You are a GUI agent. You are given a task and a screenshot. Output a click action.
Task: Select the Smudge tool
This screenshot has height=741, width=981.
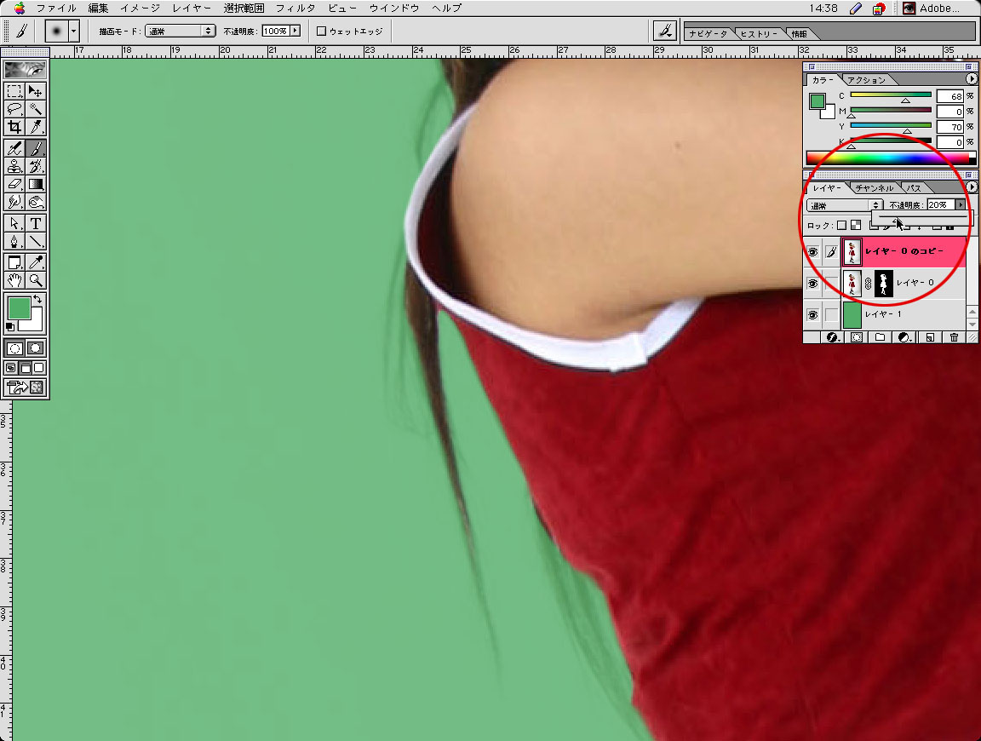[x=14, y=202]
